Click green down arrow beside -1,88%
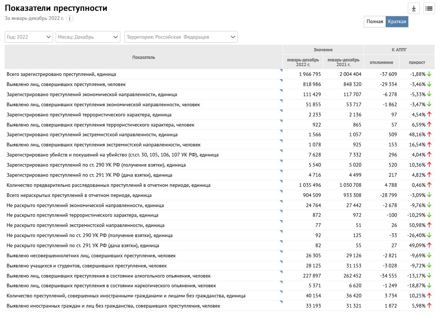 [x=429, y=74]
